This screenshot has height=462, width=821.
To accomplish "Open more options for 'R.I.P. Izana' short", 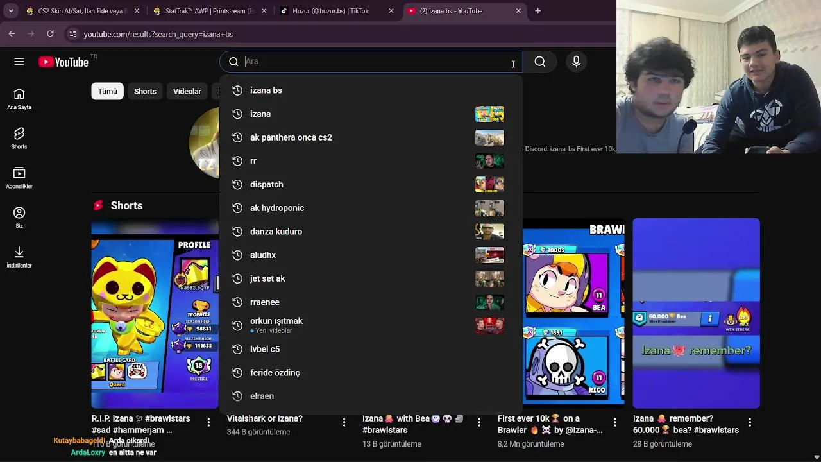I will pos(208,422).
